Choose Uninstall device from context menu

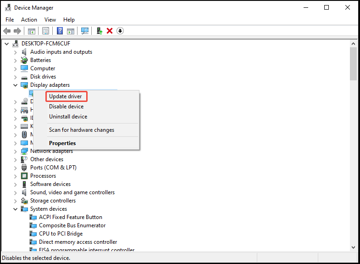86,117
